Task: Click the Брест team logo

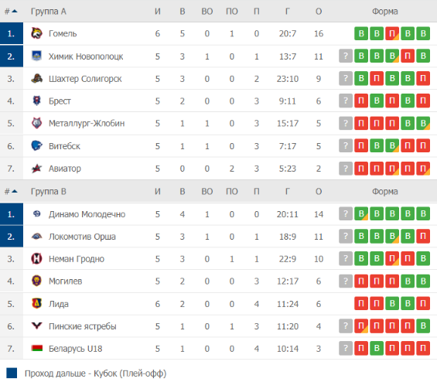Action: tap(36, 101)
